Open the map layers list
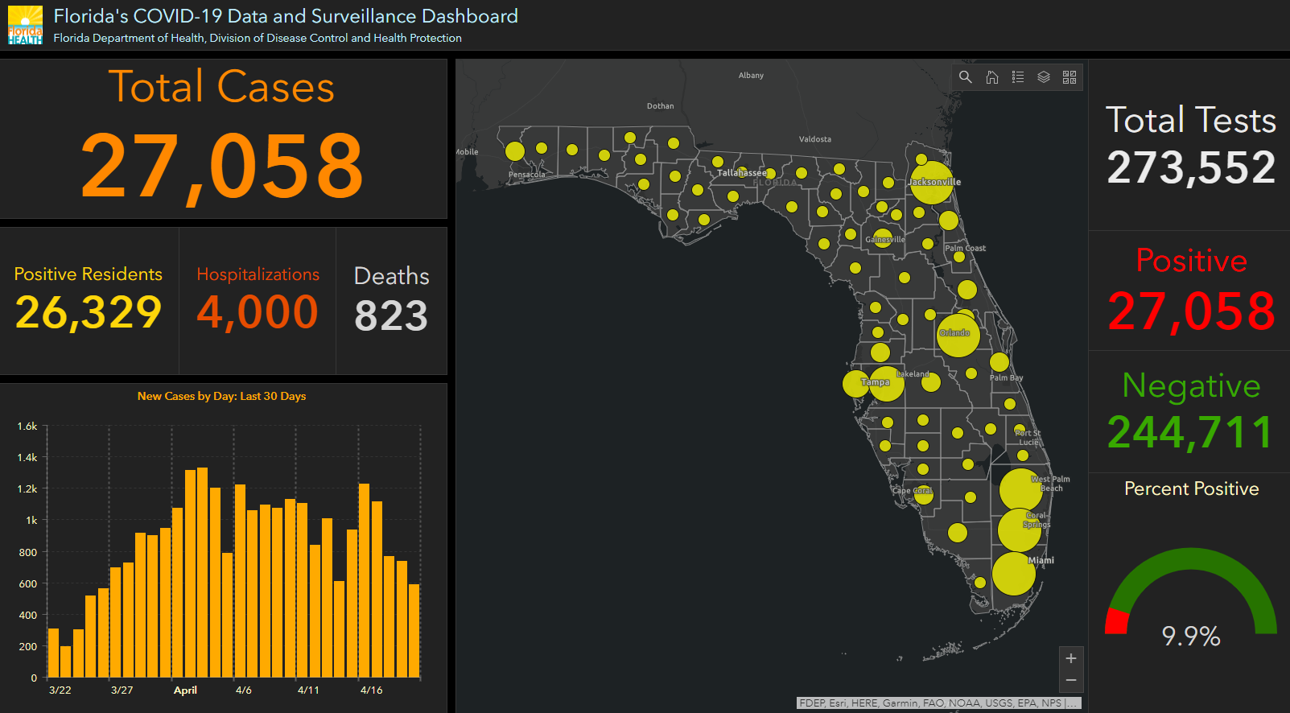The height and width of the screenshot is (713, 1290). 1044,77
